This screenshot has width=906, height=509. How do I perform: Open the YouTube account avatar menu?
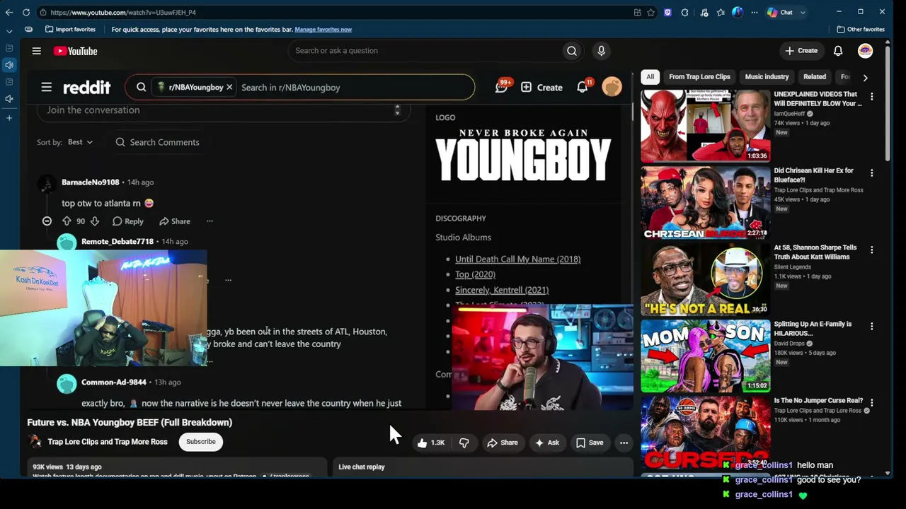865,51
